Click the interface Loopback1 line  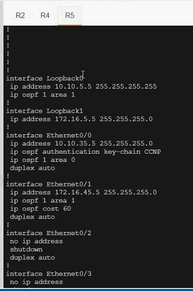coord(45,111)
